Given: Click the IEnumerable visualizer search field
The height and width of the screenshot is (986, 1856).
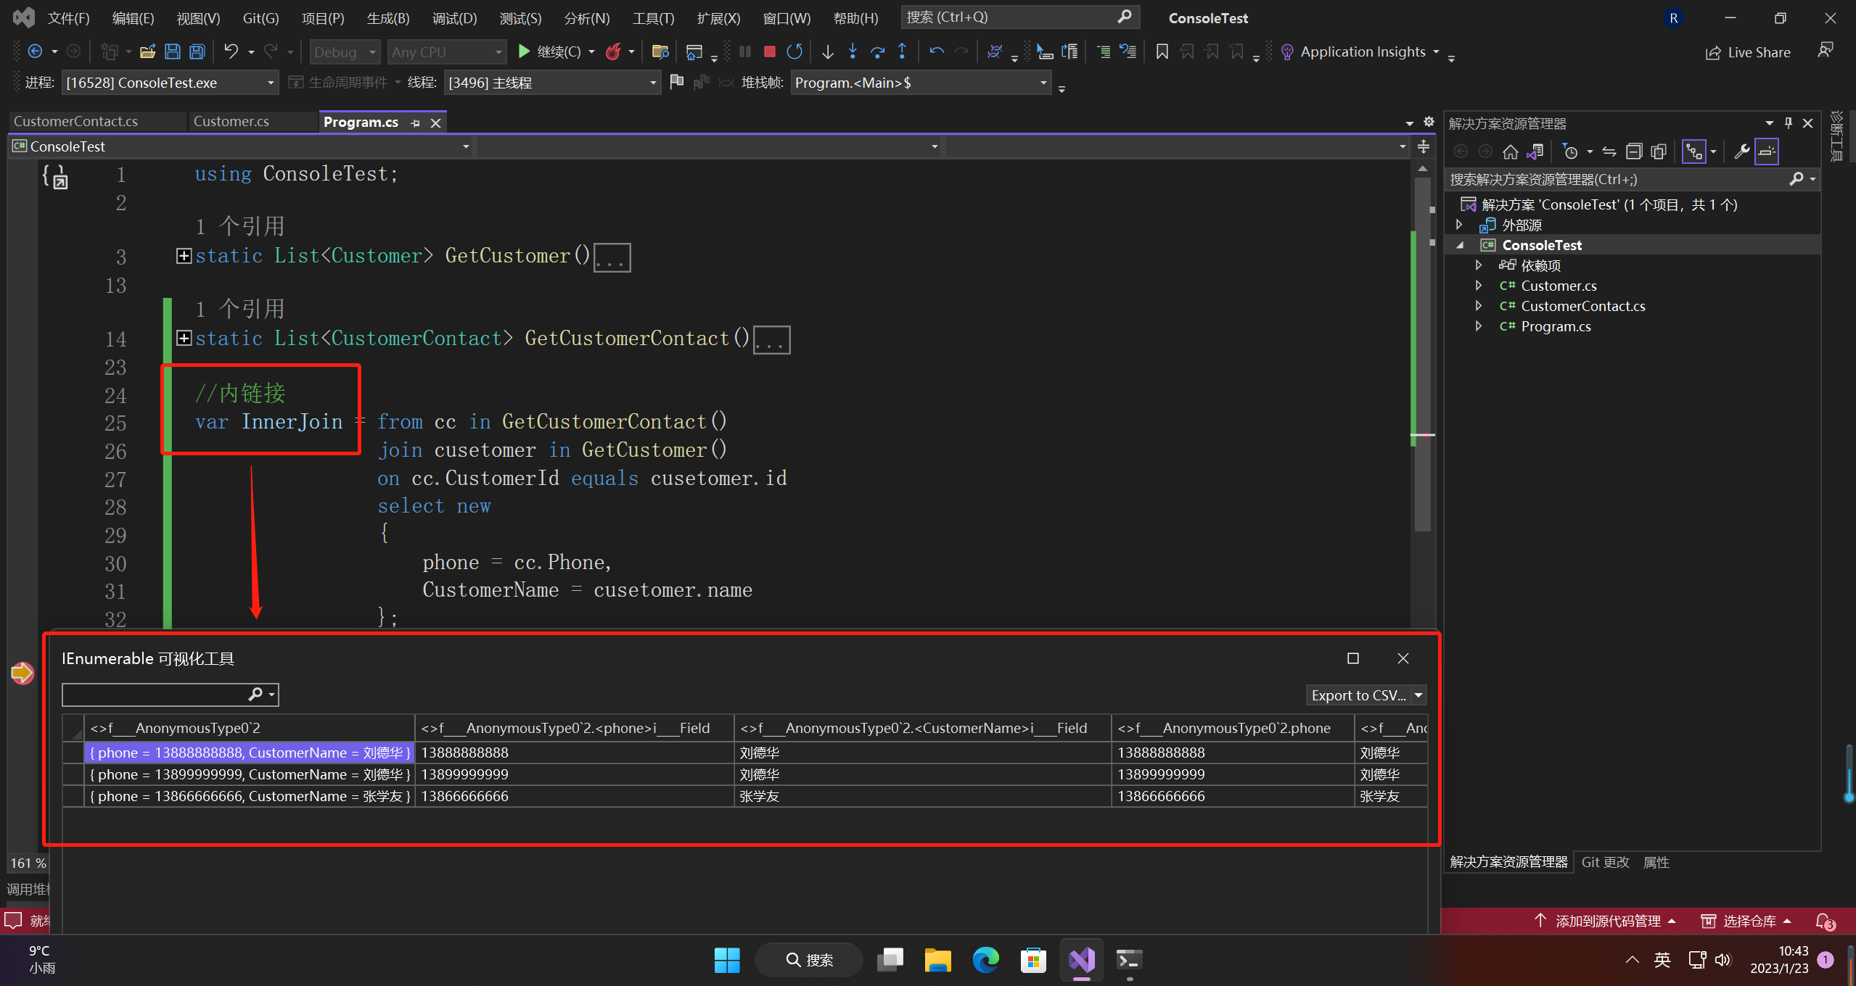Looking at the screenshot, I should point(154,695).
